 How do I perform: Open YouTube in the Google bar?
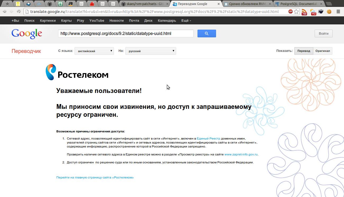97,20
